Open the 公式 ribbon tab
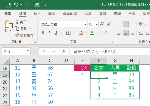The image size is (150, 106). (x=88, y=14)
